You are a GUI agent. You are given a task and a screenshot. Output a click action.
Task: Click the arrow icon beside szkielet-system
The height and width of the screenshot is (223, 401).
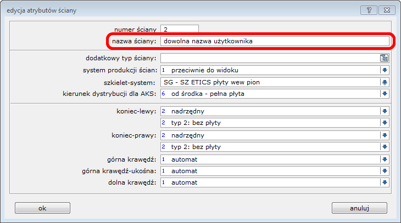(x=385, y=82)
